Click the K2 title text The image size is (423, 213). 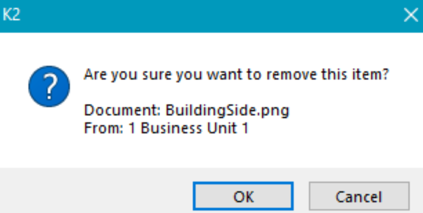pyautogui.click(x=11, y=16)
